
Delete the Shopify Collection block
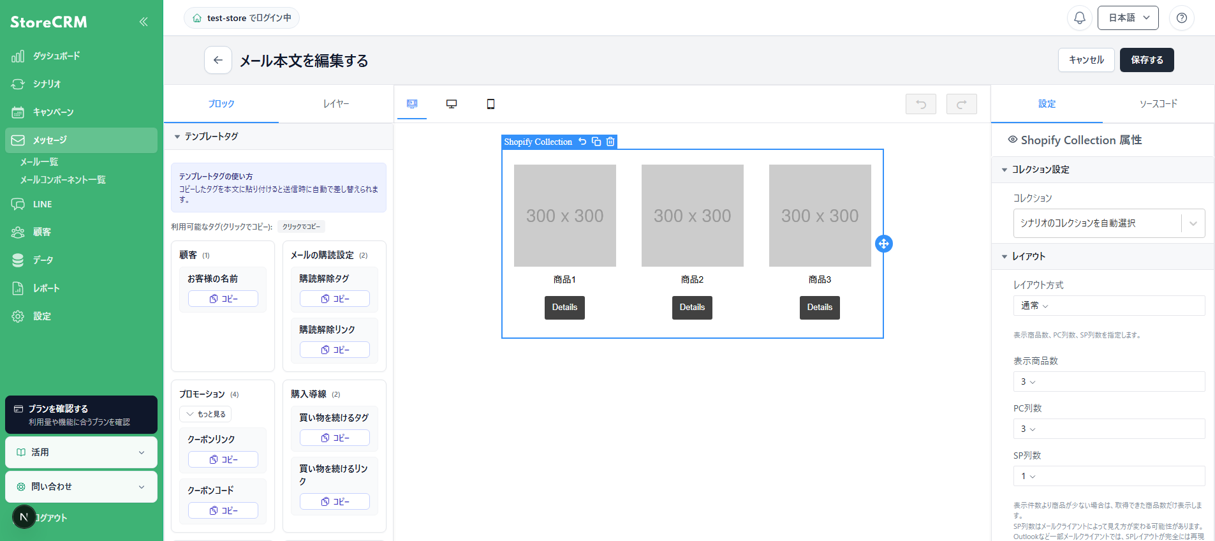[x=610, y=142]
